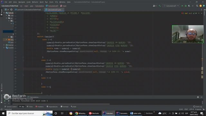Expand Scratches and Consoles node
This screenshot has height=116, width=206.
pos(4,48)
